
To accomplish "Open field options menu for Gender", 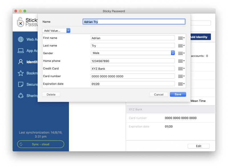I will (181, 53).
